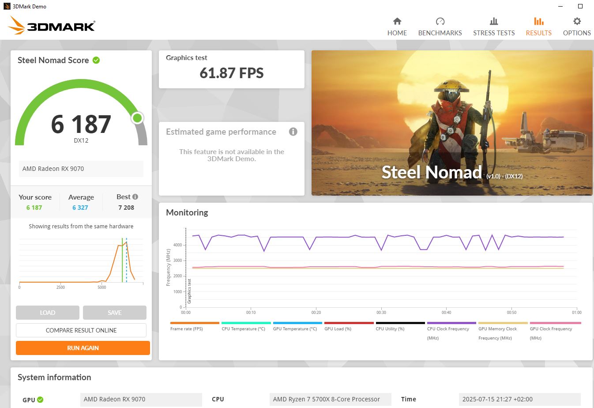Click the Average score value 6 327
This screenshot has height=408, width=594.
[x=80, y=208]
